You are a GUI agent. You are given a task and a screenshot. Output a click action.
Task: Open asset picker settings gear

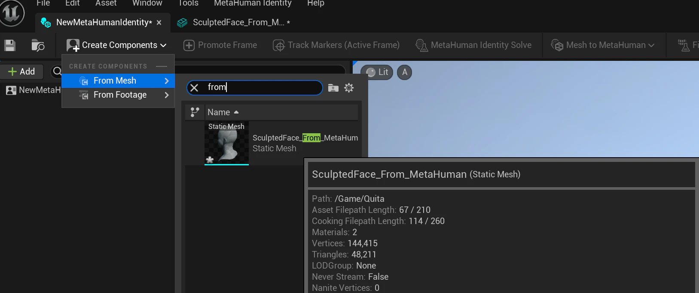tap(349, 88)
